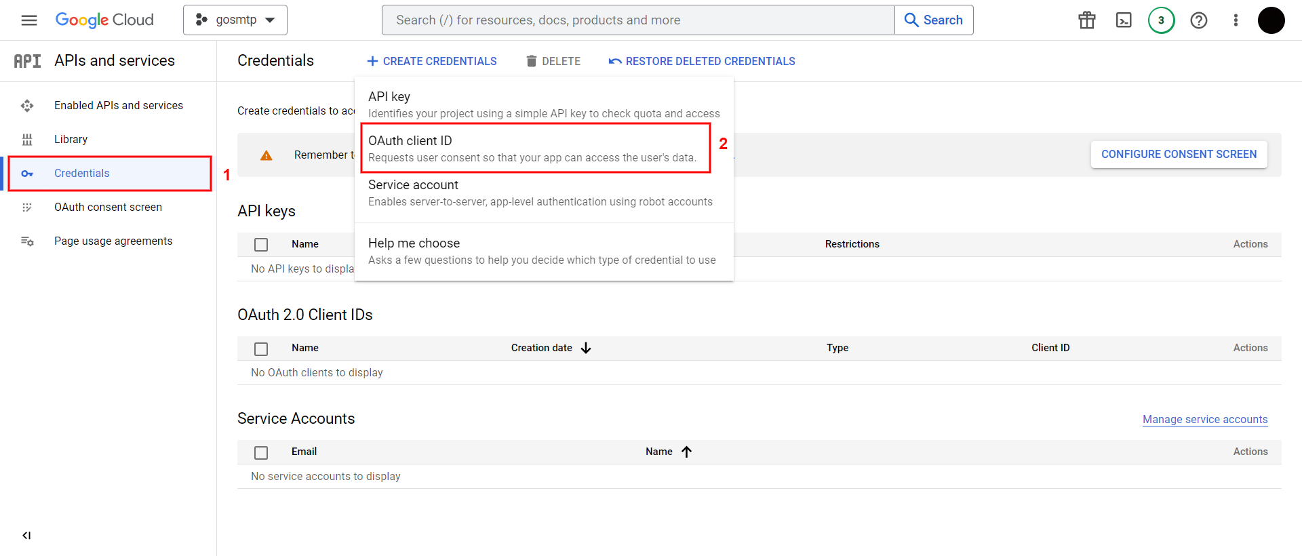Click the Enabled APIs diamond icon

(x=27, y=105)
